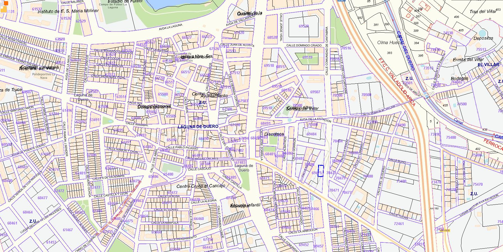
Task: Click the Ermita del Villar label
Action: pyautogui.click(x=468, y=60)
